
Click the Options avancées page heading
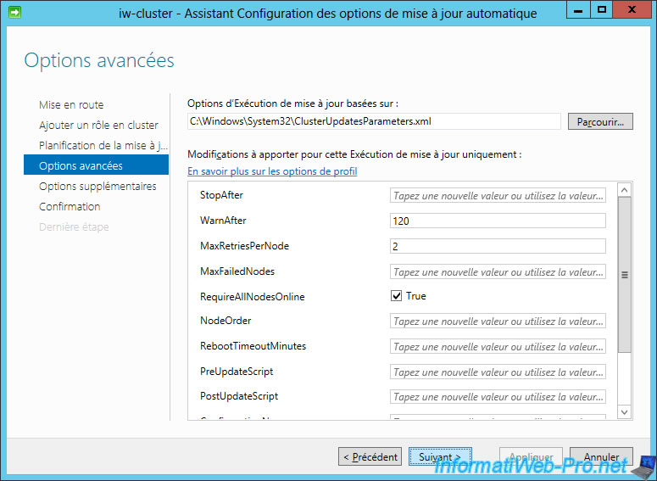pyautogui.click(x=99, y=60)
